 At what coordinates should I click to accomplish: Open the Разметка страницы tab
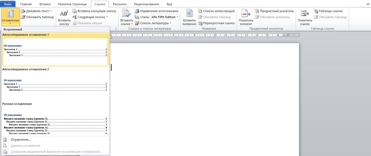click(x=72, y=4)
